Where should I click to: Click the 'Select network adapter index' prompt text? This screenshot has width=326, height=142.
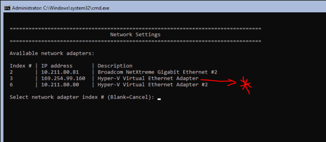pos(82,97)
